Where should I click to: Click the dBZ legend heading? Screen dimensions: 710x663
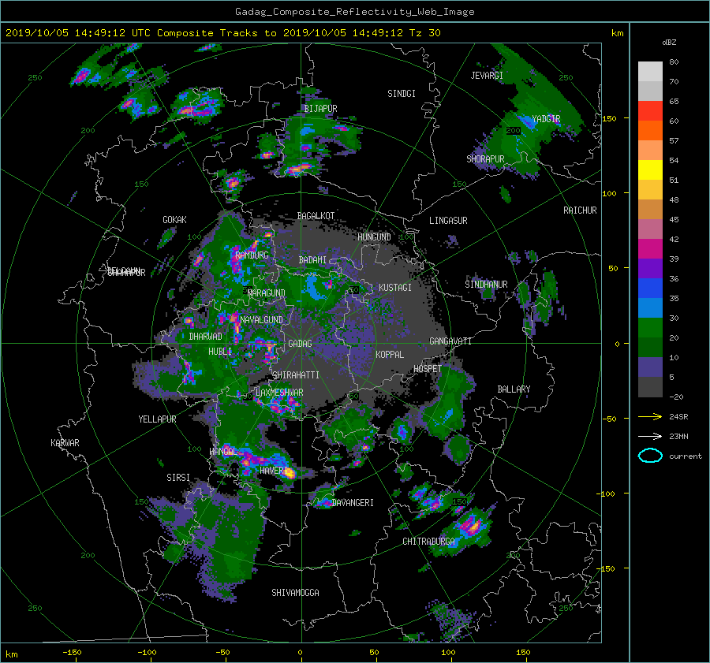669,43
